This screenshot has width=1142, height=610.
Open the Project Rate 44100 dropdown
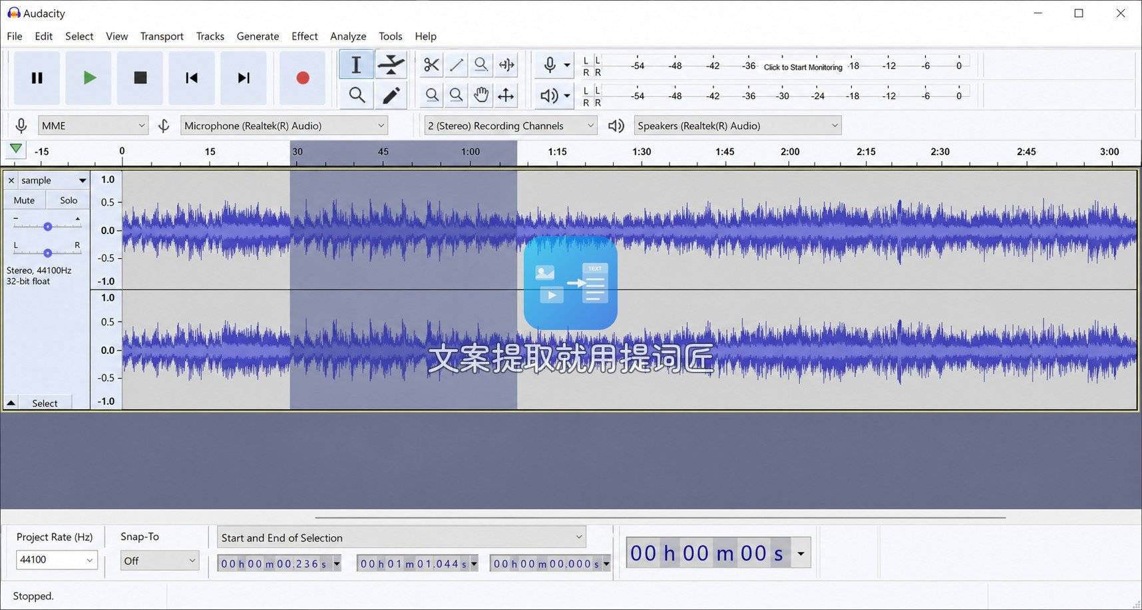tap(57, 560)
